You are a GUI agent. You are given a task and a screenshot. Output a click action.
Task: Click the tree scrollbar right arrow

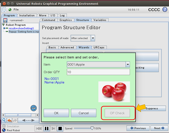(37, 115)
